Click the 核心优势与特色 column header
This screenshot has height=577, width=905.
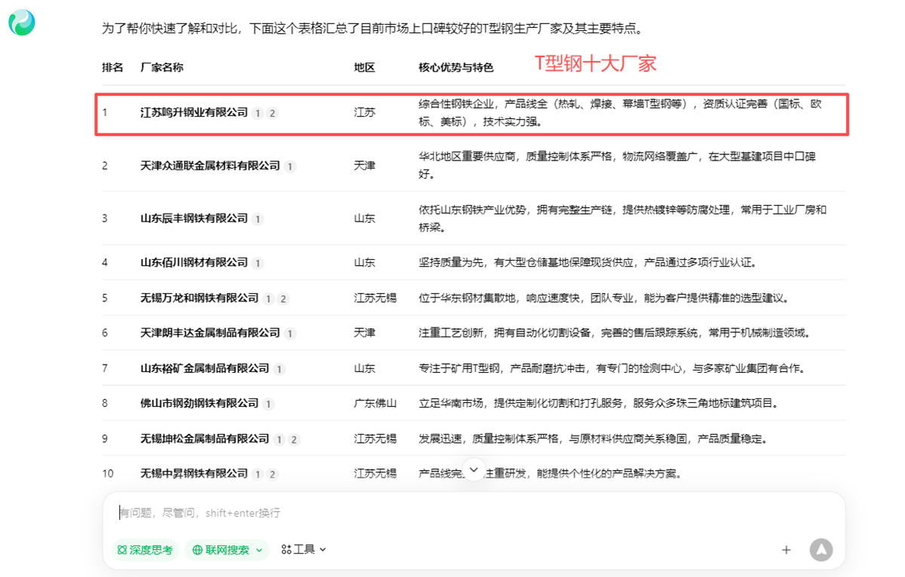click(x=456, y=67)
